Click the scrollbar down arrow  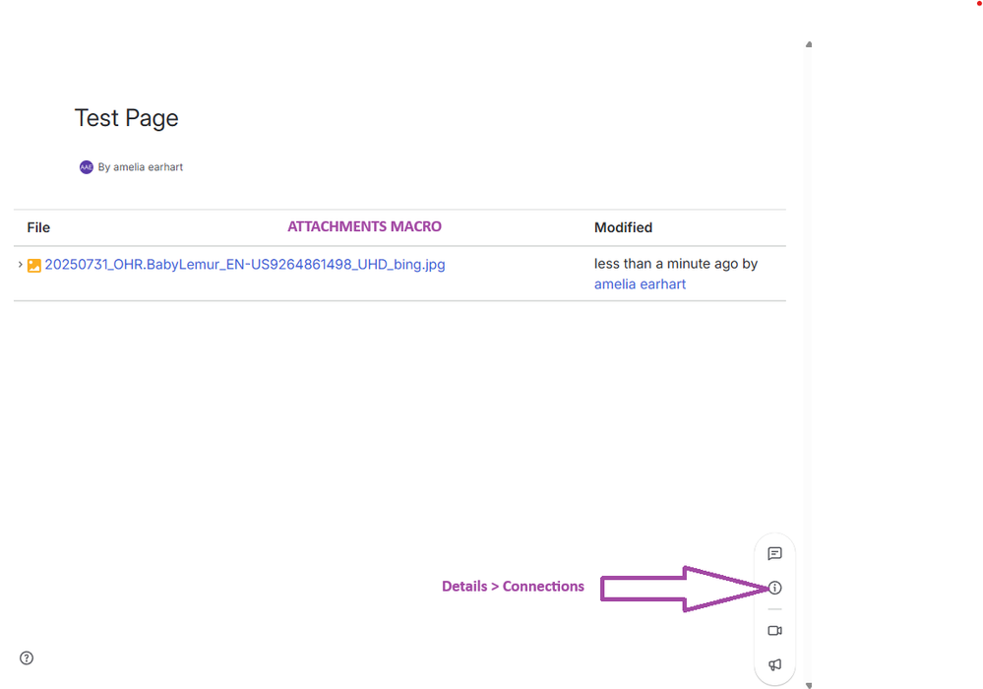[x=809, y=685]
